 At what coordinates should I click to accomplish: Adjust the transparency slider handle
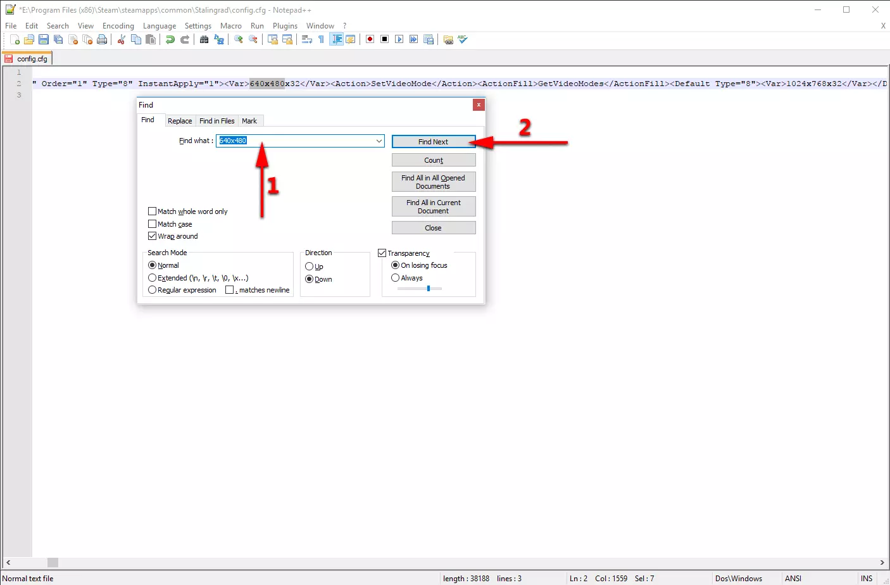(x=429, y=289)
